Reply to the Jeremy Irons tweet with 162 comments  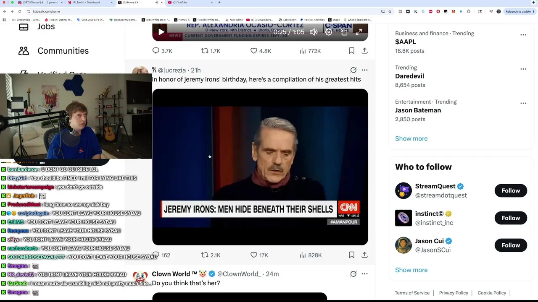coord(161,255)
